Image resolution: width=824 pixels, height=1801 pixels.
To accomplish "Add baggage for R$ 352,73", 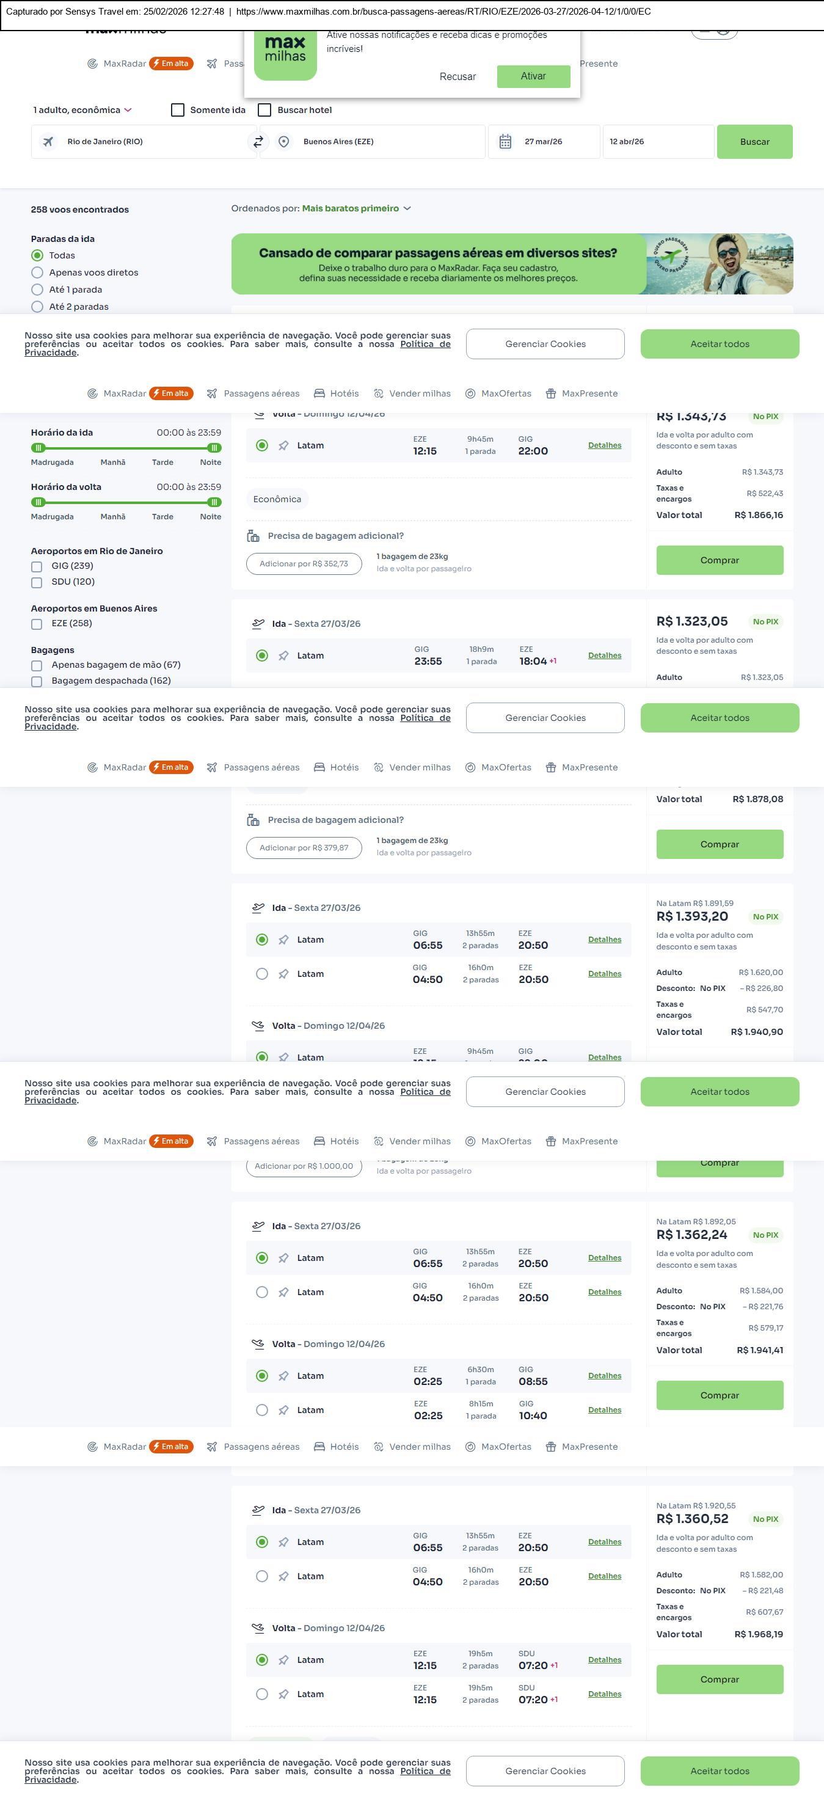I will [304, 564].
